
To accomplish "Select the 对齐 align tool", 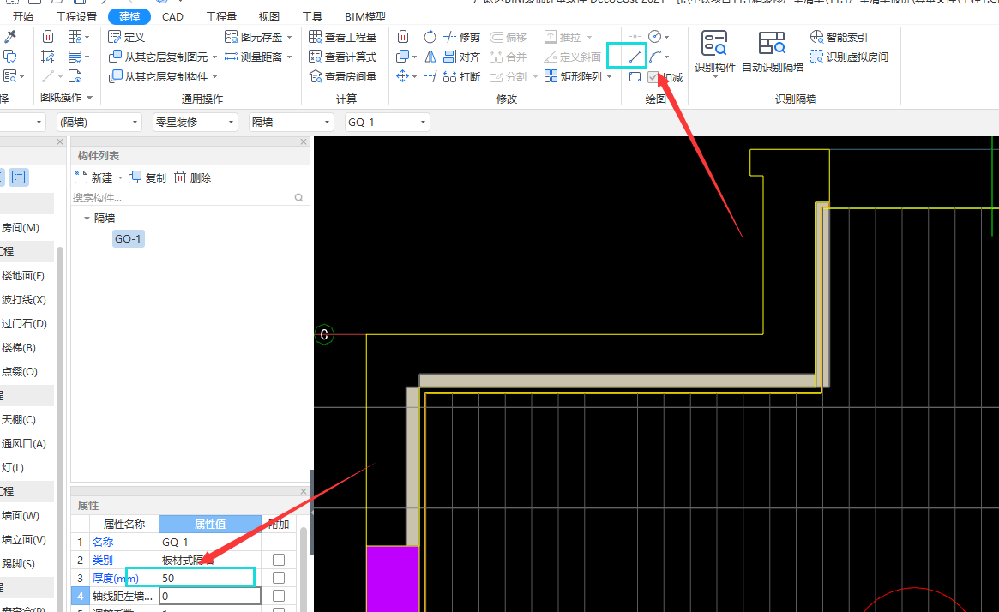I will 462,57.
